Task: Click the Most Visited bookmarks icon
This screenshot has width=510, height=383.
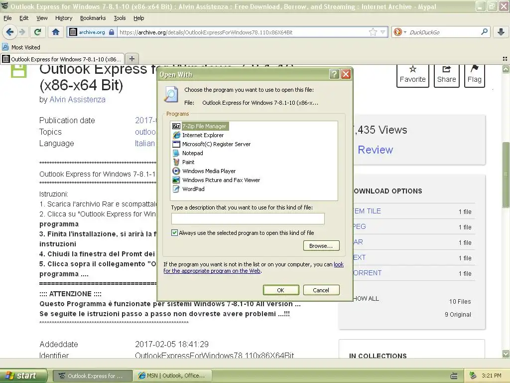Action: pos(5,47)
